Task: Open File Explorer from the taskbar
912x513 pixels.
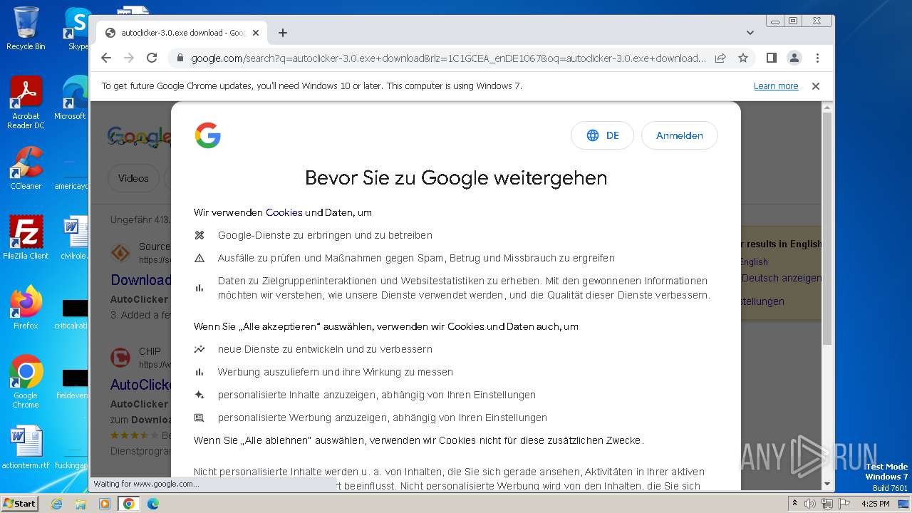Action: click(81, 504)
